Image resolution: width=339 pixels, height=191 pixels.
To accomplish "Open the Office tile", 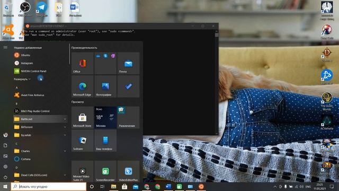I will (x=83, y=64).
